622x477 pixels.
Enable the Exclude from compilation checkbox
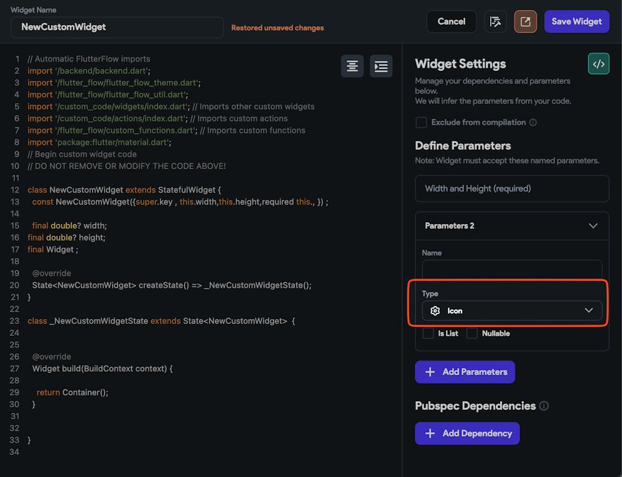[421, 123]
